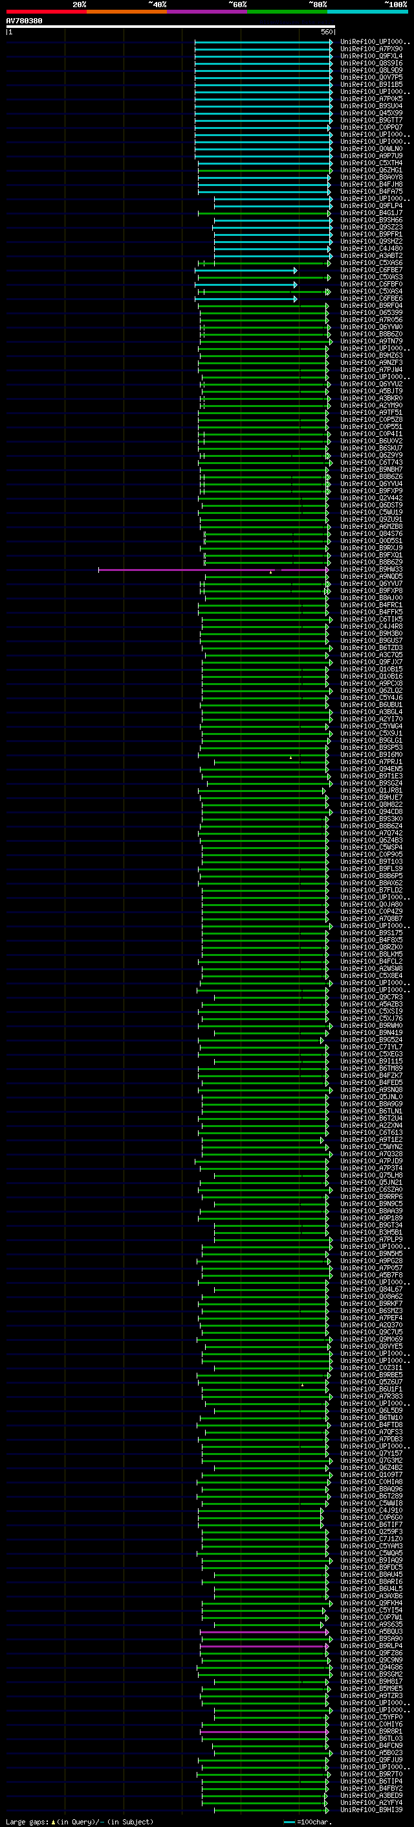Screen dimensions: 414x1827
Task: Select hit label UniRef100_A3ABT2
Action: coord(371,255)
